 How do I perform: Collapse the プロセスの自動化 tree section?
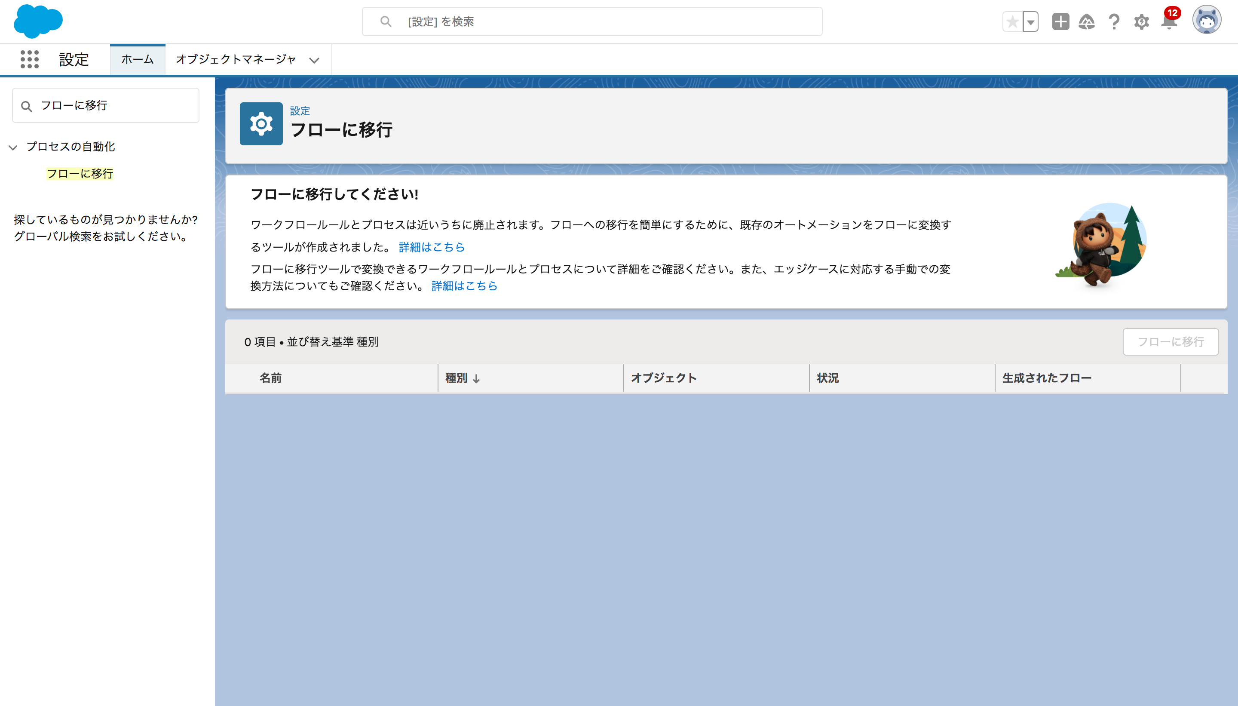13,147
